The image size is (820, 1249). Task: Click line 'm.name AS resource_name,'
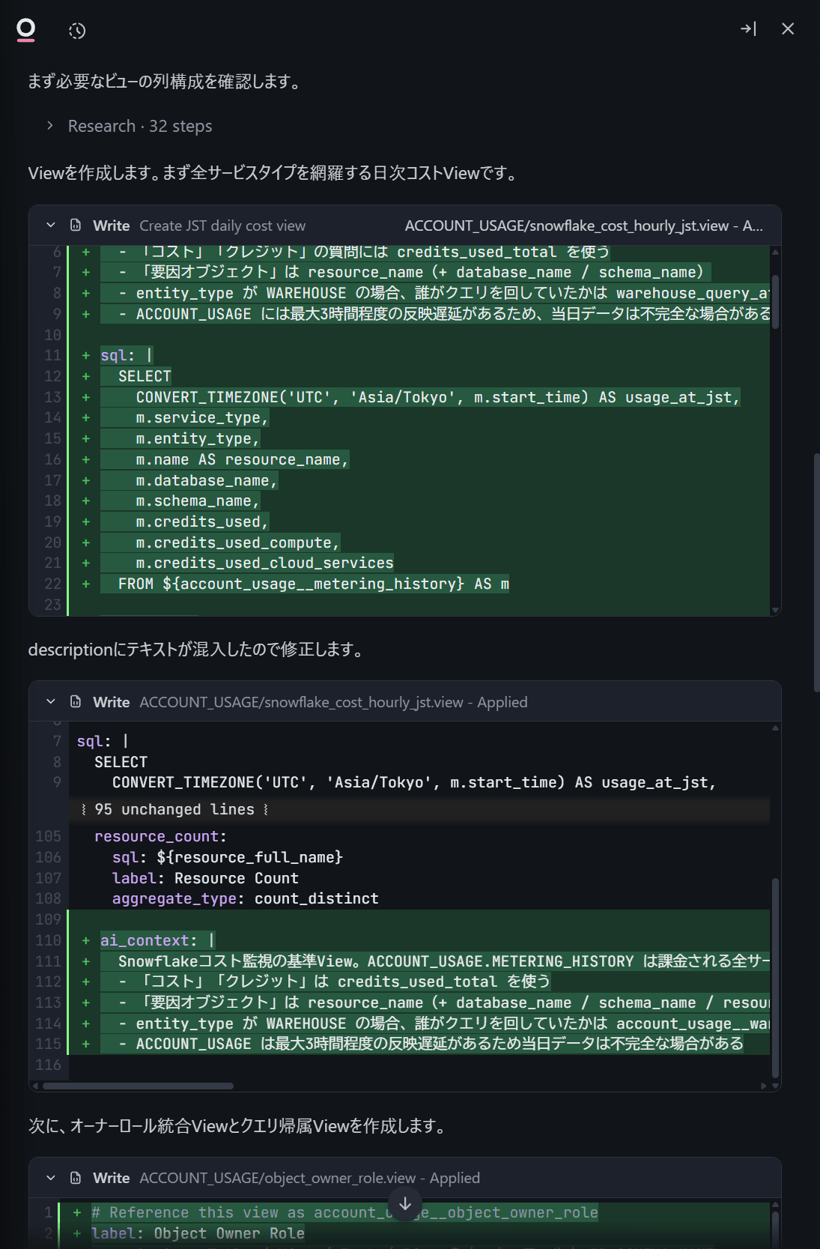point(242,459)
